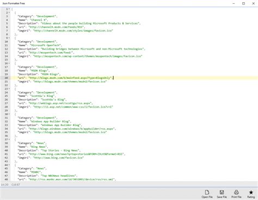Close the Json Formatter Free window
Image resolution: width=258 pixels, height=200 pixels.
pyautogui.click(x=253, y=3)
